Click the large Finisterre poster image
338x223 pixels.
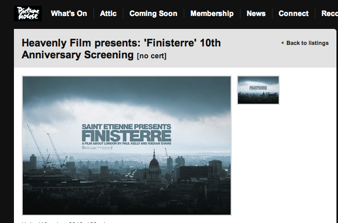127,146
